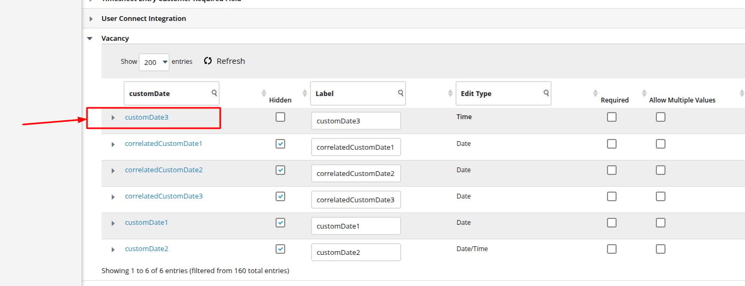This screenshot has height=286, width=745.
Task: Open the Show entries count dropdown
Action: (x=154, y=62)
